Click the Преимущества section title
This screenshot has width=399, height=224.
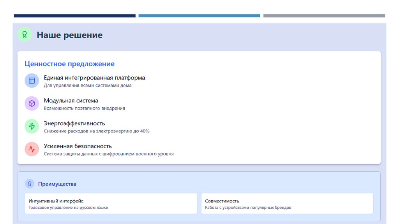(57, 184)
